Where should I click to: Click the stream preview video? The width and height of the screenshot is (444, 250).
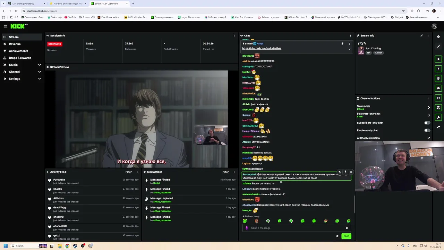pos(142,119)
